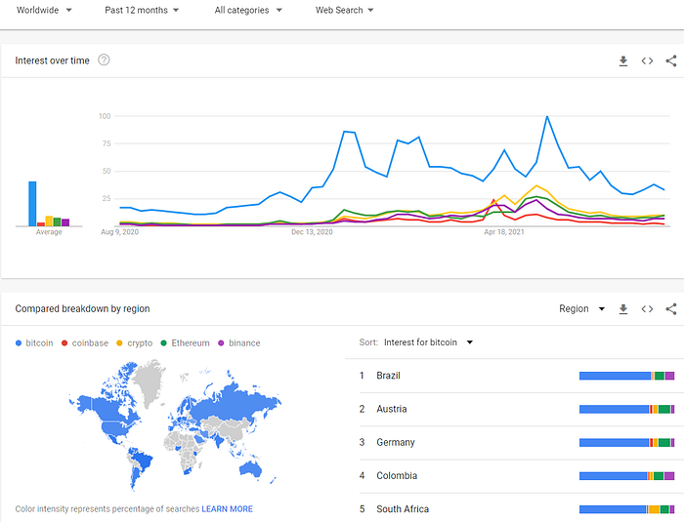Open embed code for Compared breakdown by region

(647, 309)
